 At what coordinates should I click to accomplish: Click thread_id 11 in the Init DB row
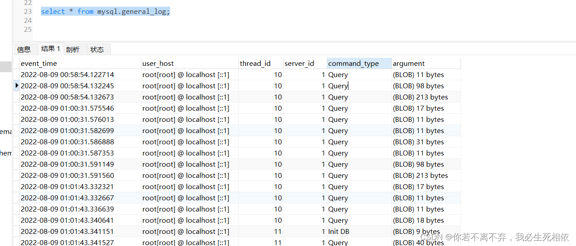tap(261, 231)
